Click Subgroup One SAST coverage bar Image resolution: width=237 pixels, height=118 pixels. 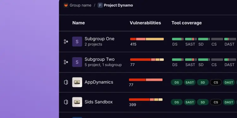(x=191, y=39)
